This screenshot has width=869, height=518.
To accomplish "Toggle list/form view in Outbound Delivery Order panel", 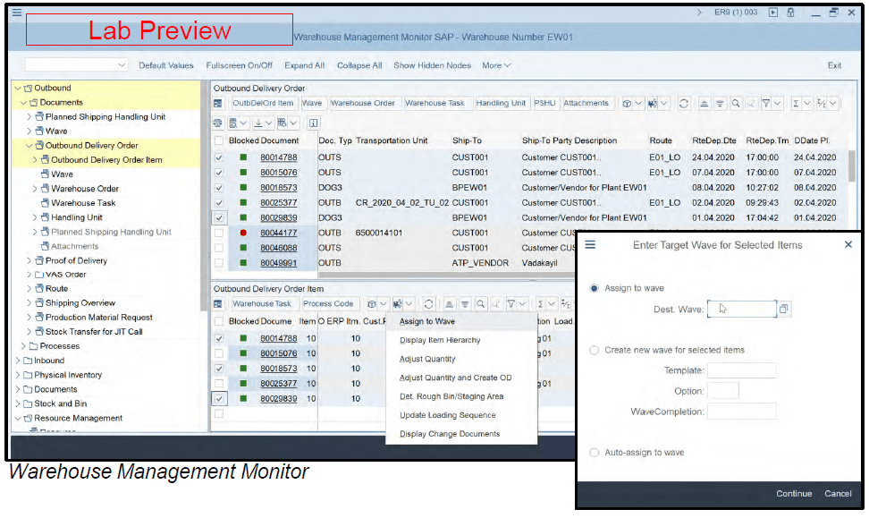I will click(x=218, y=104).
